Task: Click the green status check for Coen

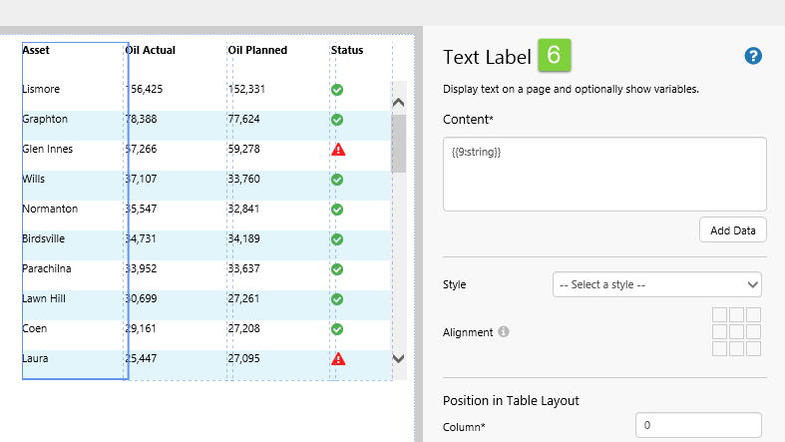Action: pyautogui.click(x=337, y=329)
